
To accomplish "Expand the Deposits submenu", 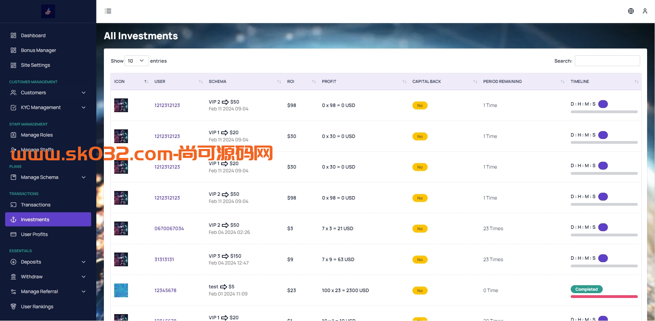I will 84,262.
